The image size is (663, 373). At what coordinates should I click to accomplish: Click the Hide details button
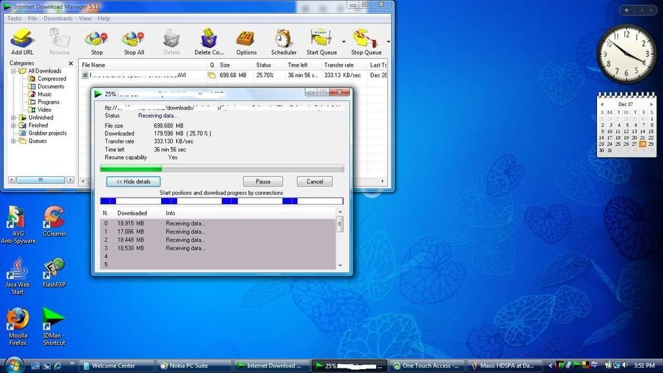click(x=133, y=182)
